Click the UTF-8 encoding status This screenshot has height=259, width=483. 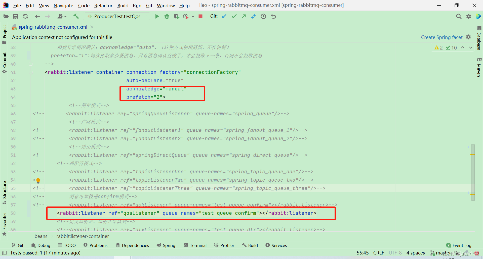pyautogui.click(x=395, y=253)
